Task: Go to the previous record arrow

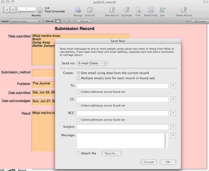Action: (6, 10)
